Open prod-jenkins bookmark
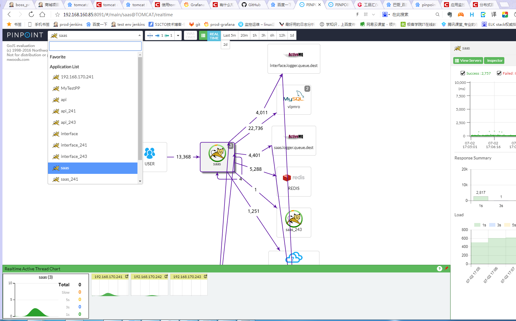Image resolution: width=516 pixels, height=321 pixels. pos(68,24)
